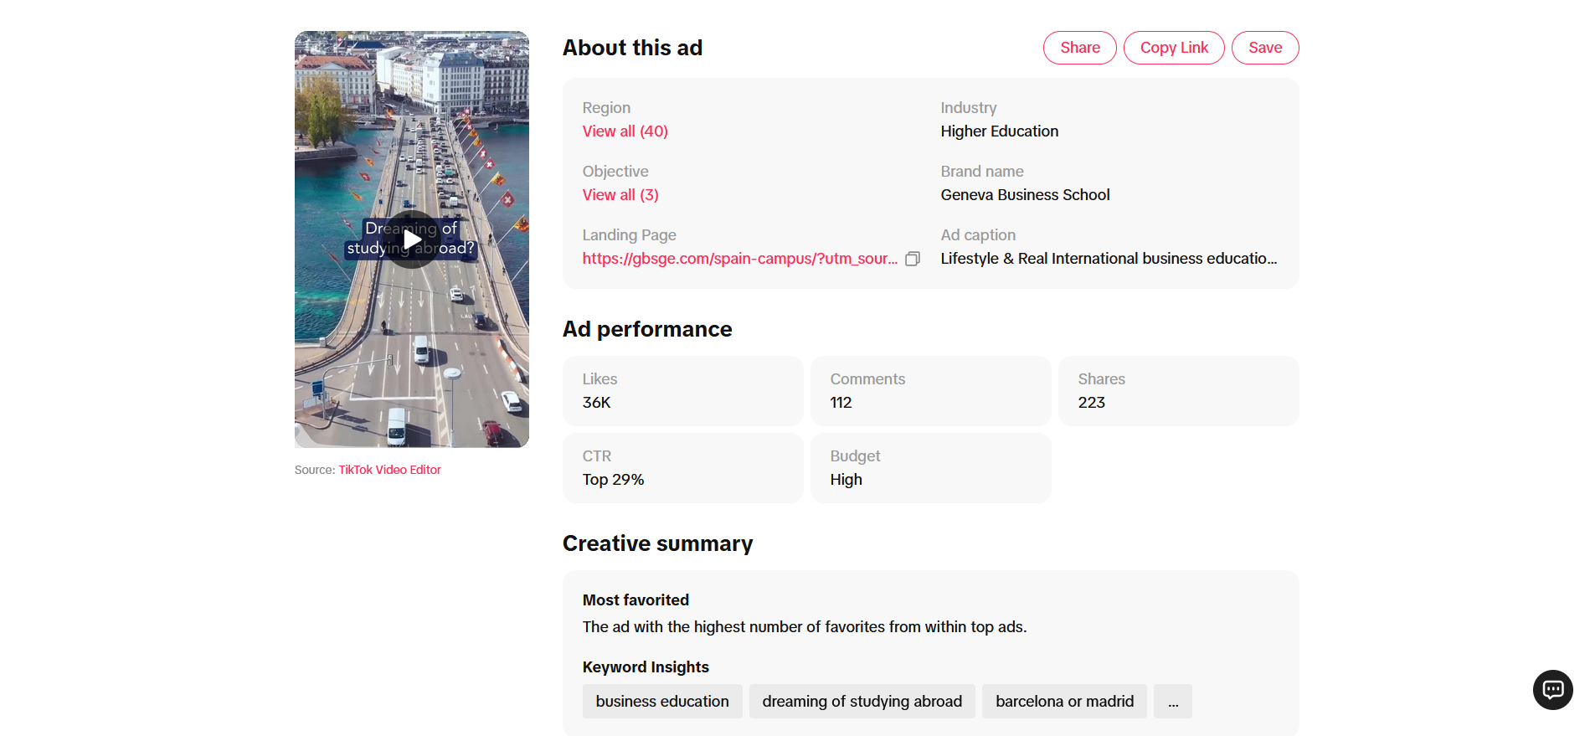Click the Share button
The height and width of the screenshot is (736, 1590).
pyautogui.click(x=1079, y=48)
